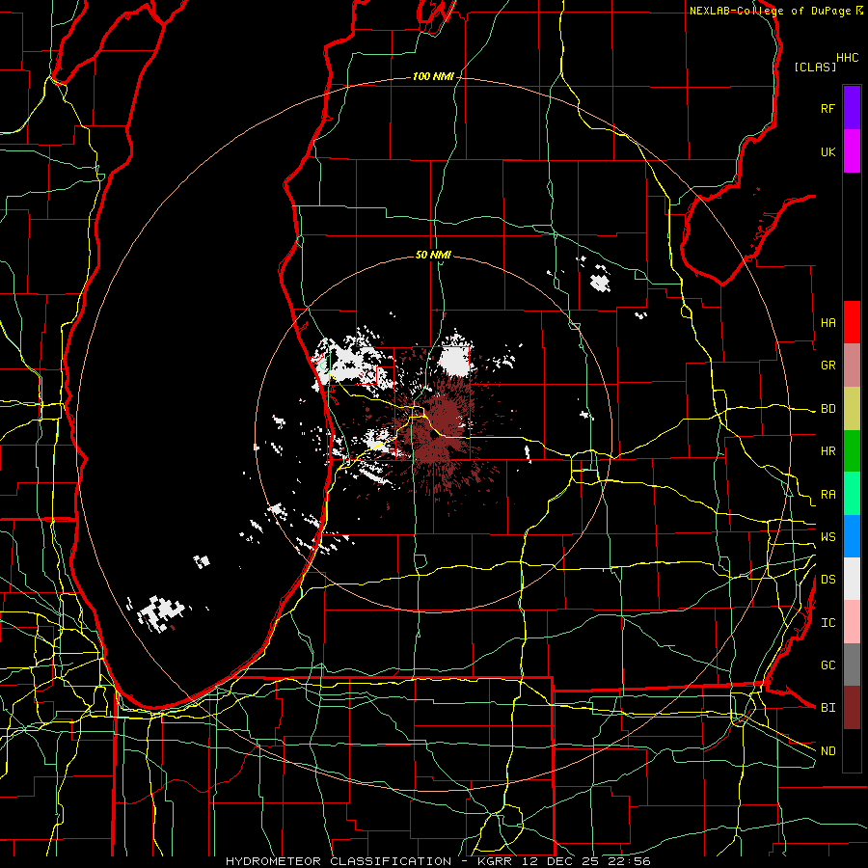Click the ND black legend swatch
Screen dimensions: 868x868
(x=852, y=750)
